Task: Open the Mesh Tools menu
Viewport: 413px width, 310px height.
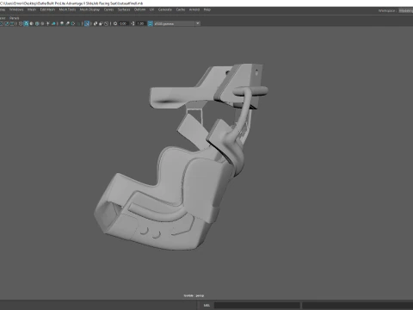Action: tap(67, 9)
